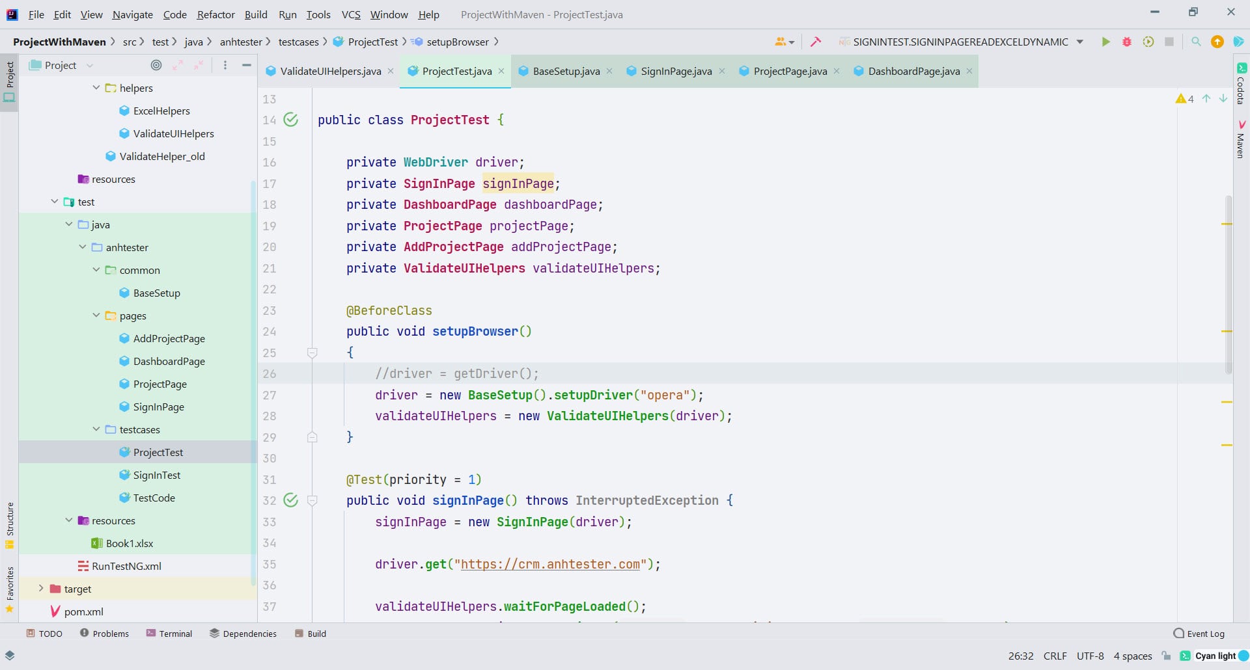Open the Code With Me user icon
The width and height of the screenshot is (1250, 670).
tap(784, 42)
